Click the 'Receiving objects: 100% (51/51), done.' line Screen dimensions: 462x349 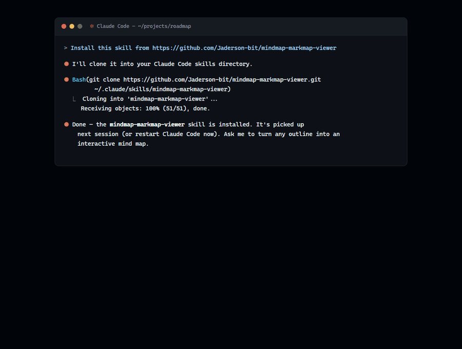pyautogui.click(x=145, y=109)
